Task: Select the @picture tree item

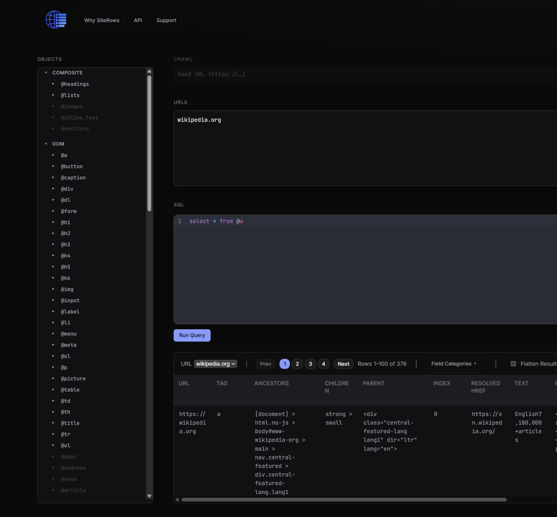Action: click(x=73, y=379)
